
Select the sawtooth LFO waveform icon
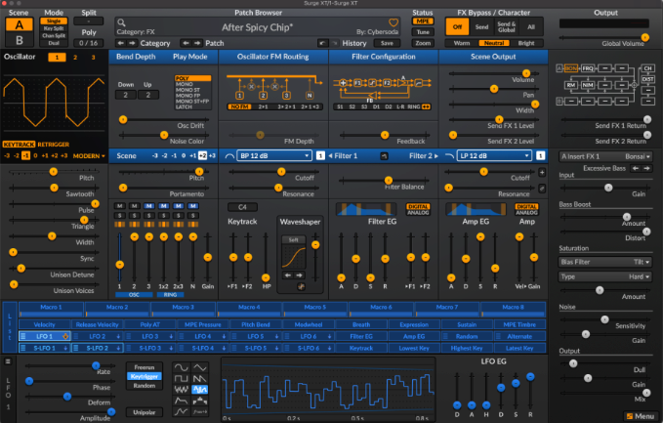coord(199,379)
